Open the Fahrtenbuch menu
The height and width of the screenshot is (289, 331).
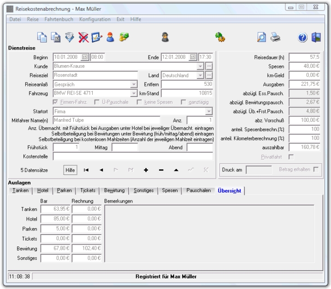(x=59, y=19)
